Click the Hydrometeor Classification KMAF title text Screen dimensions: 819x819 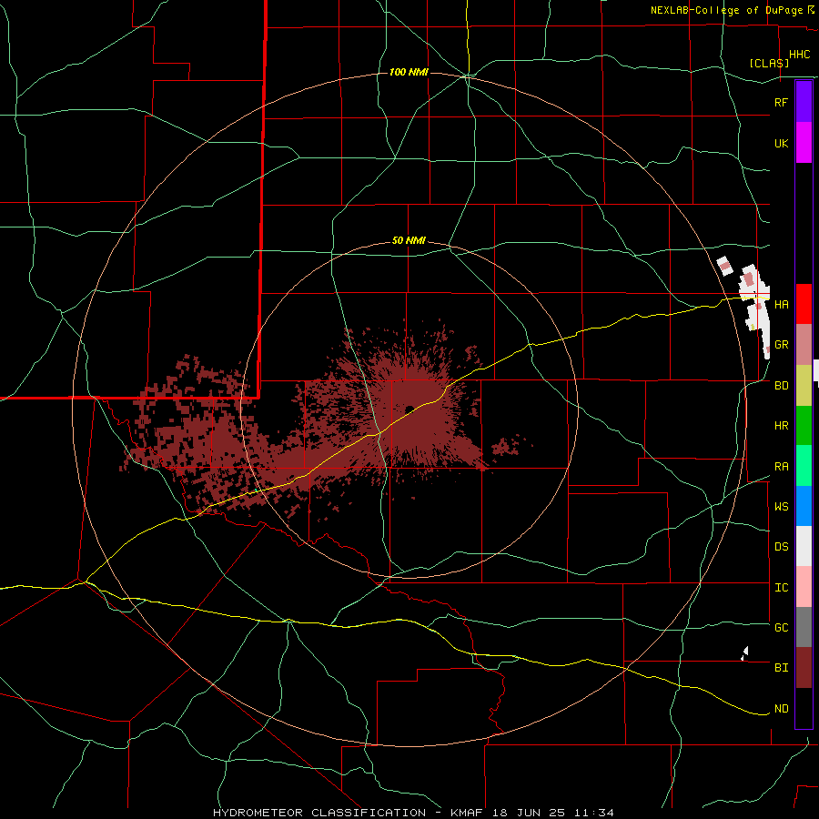pos(413,813)
